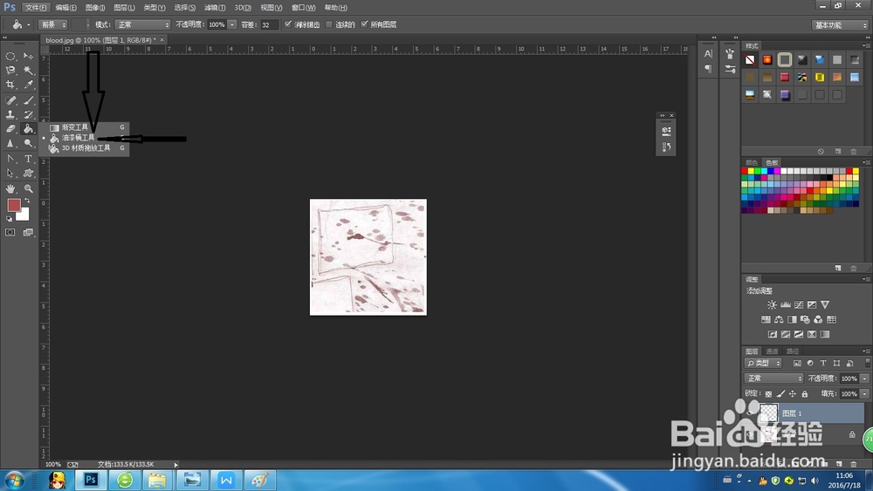The image size is (873, 491).
Task: Open tool preset picker arrow
Action: 29,24
